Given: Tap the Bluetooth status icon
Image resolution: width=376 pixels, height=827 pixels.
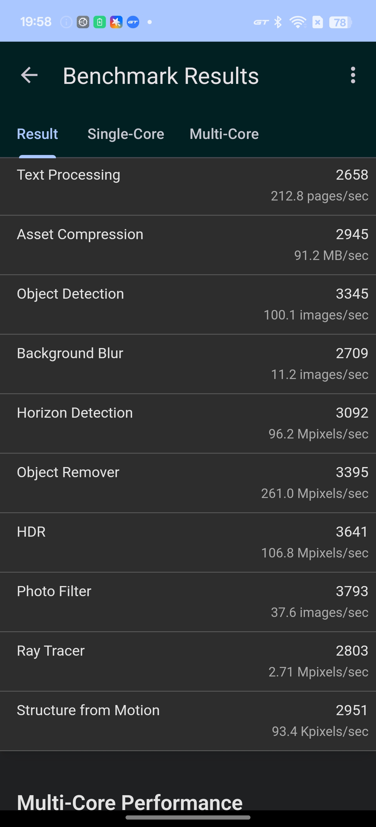Looking at the screenshot, I should [x=278, y=22].
